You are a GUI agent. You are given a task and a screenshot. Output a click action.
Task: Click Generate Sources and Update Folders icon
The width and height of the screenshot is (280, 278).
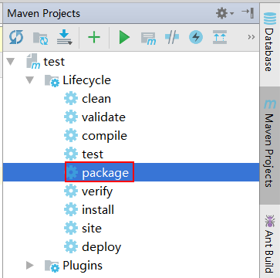click(41, 38)
